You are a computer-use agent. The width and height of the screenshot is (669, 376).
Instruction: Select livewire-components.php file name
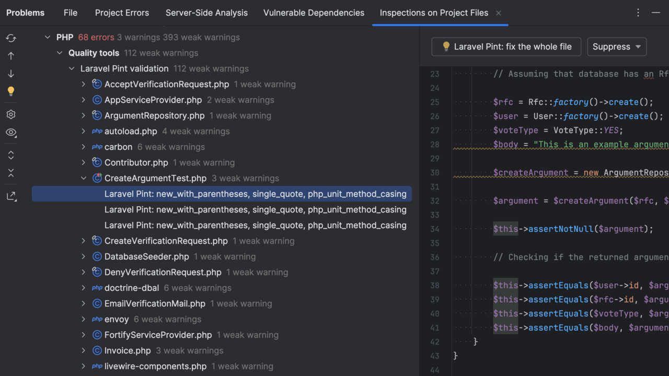pos(155,366)
